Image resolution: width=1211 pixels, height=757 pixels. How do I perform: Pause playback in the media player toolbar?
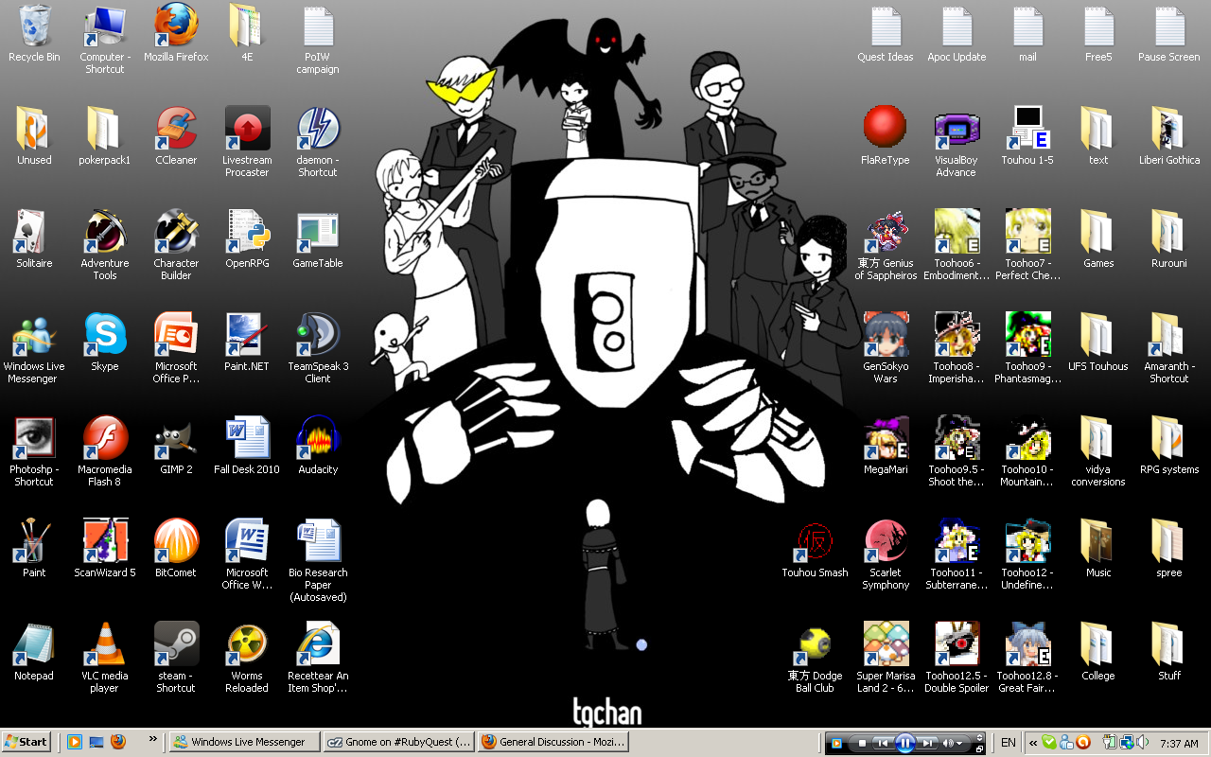[x=904, y=743]
